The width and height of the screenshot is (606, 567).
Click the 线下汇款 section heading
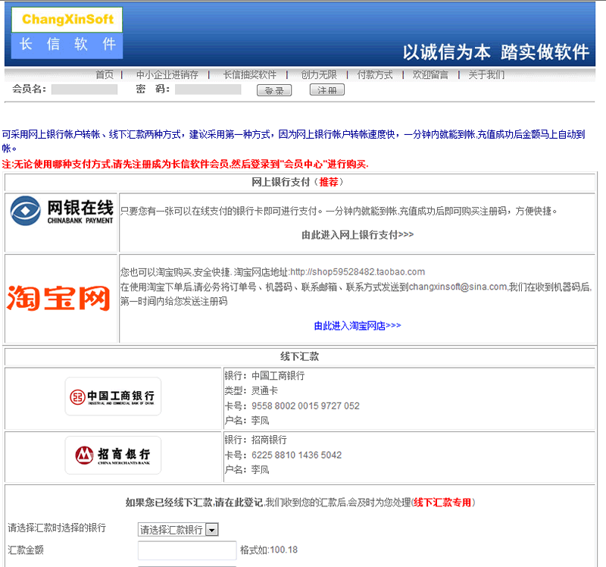click(x=299, y=356)
